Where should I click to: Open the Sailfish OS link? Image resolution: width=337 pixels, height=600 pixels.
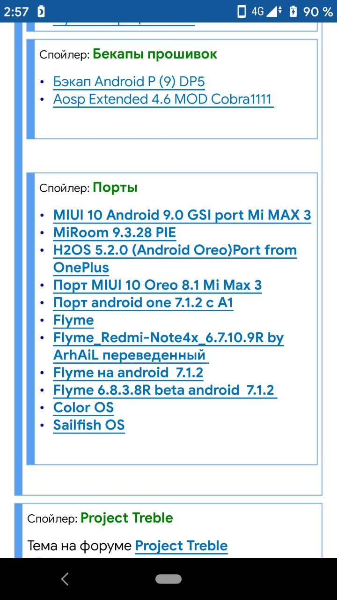click(x=89, y=425)
